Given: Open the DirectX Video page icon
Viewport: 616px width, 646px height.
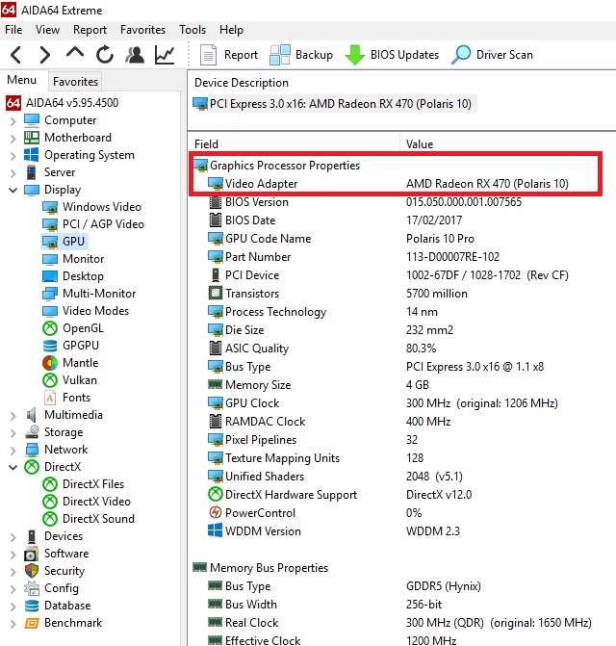Looking at the screenshot, I should click(x=50, y=502).
